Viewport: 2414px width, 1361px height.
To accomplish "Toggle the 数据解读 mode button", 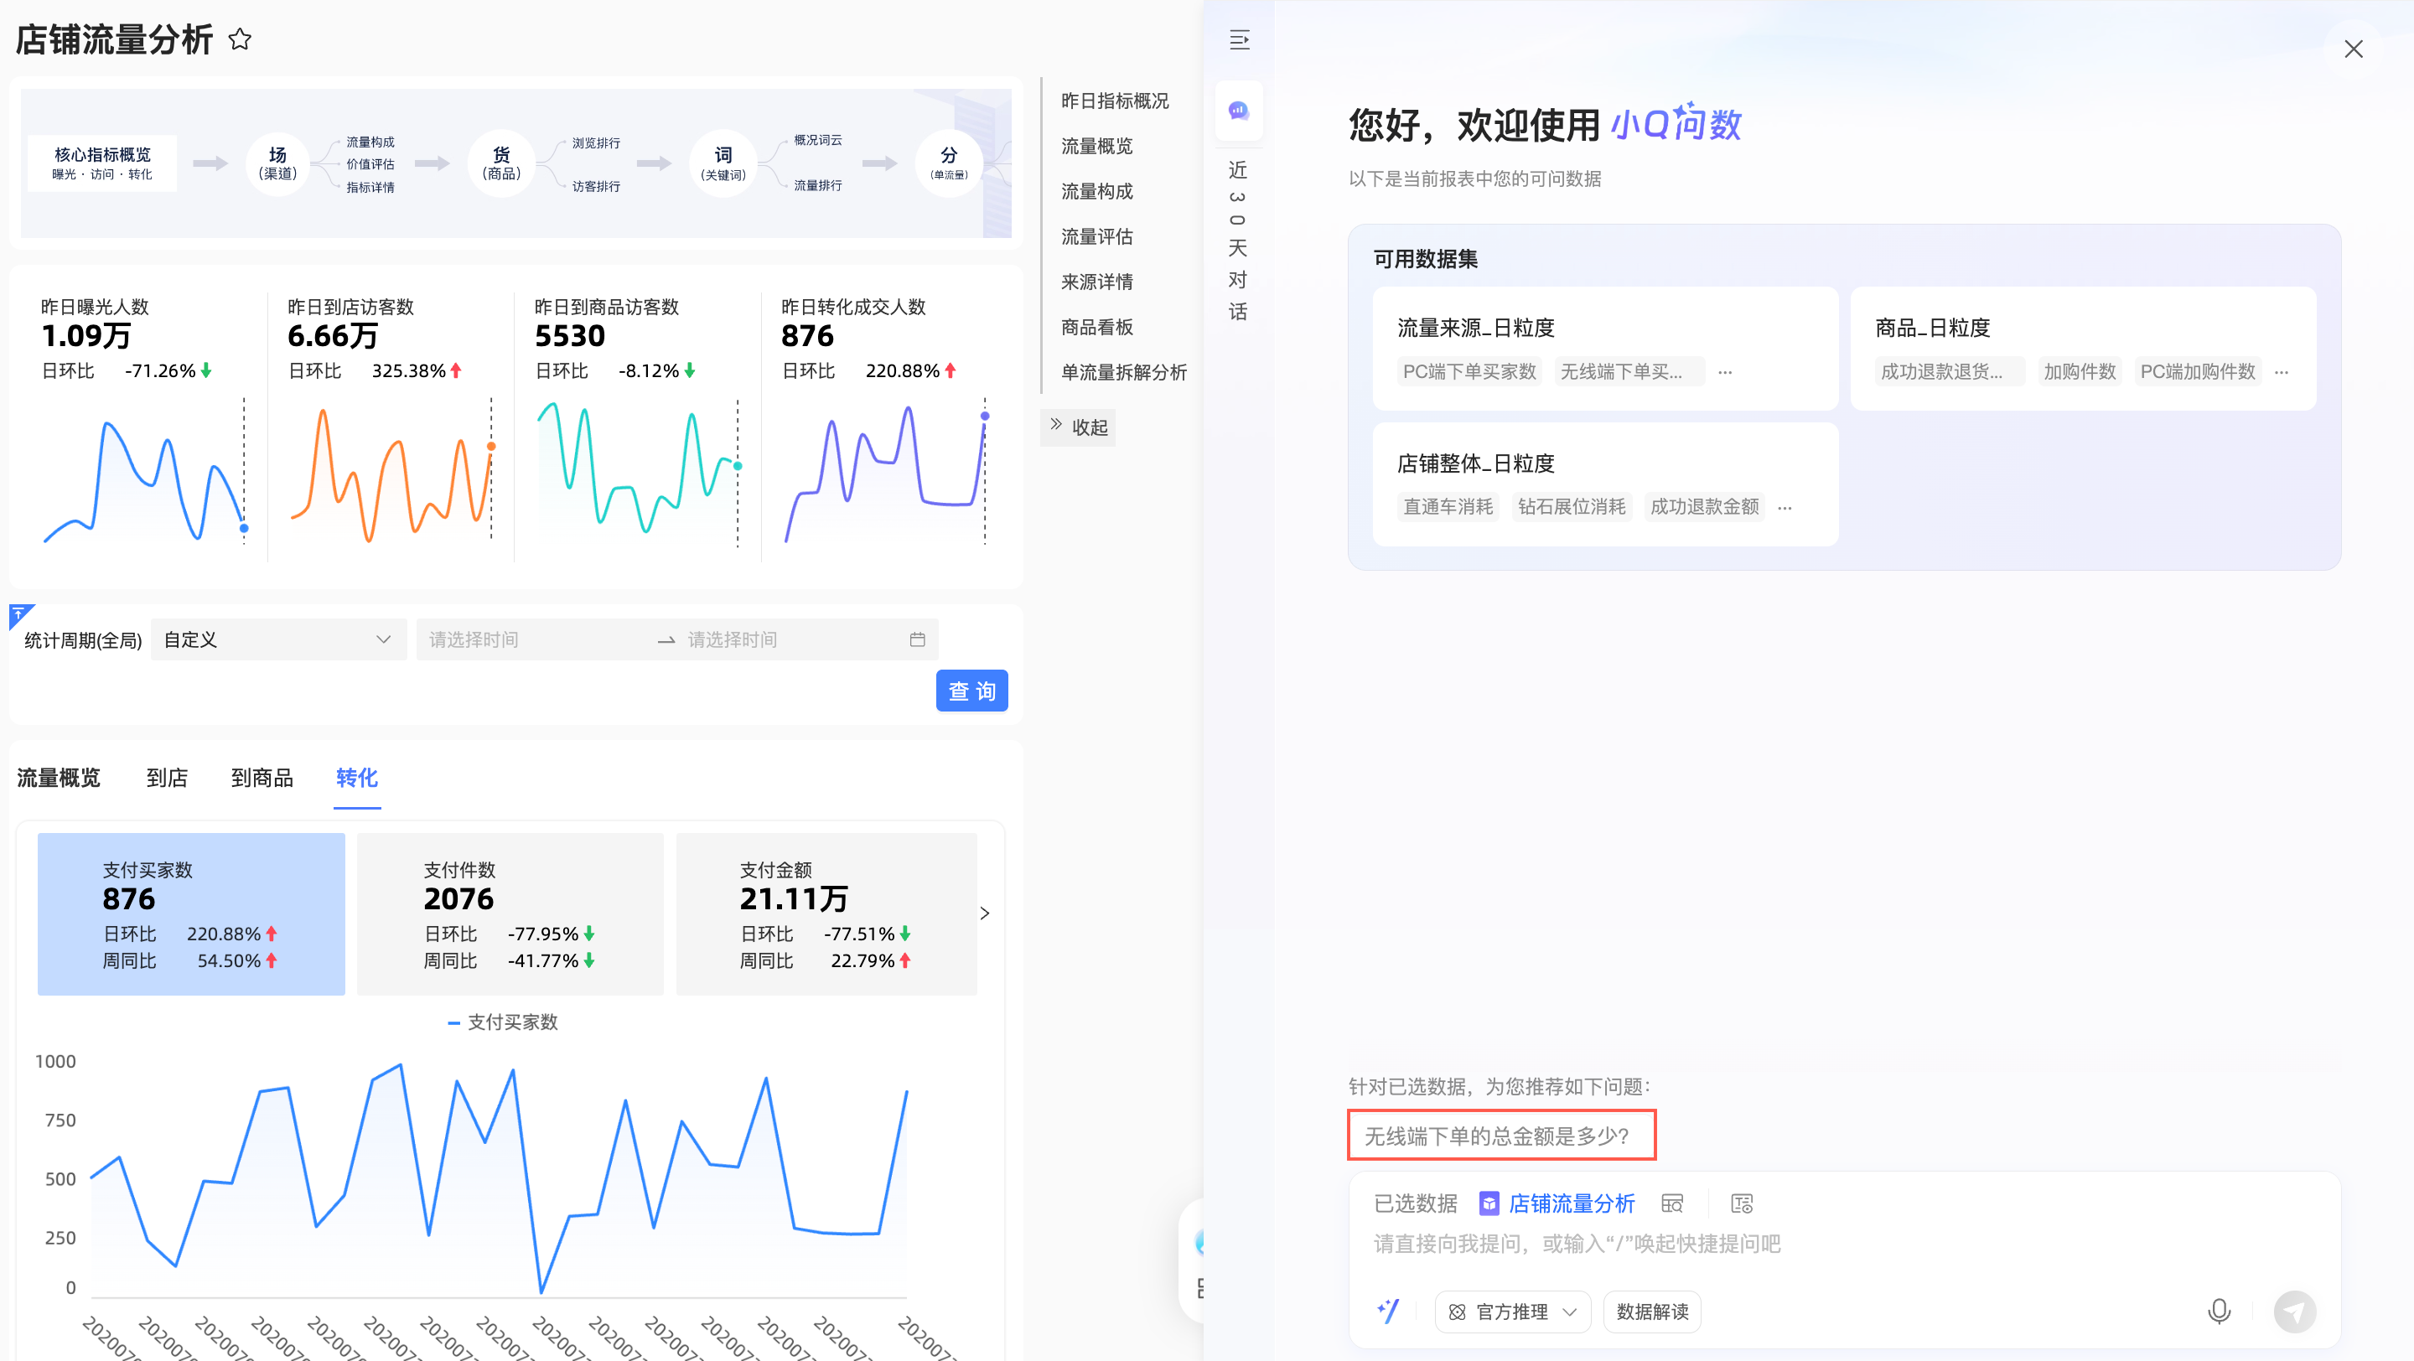I will click(1651, 1312).
